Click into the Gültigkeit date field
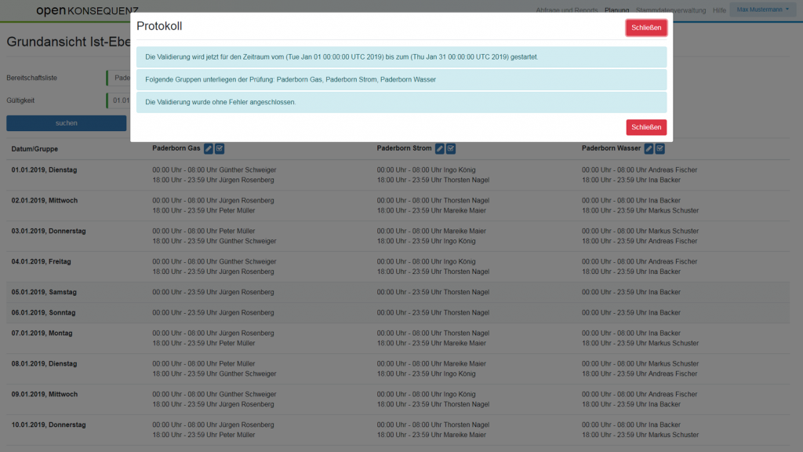 click(118, 100)
